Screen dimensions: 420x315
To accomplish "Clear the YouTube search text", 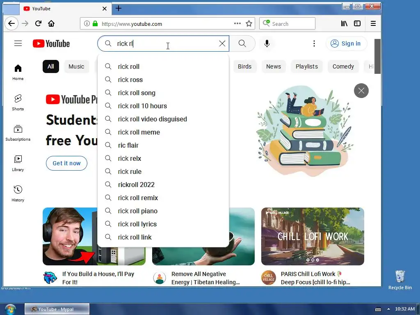I will (222, 43).
